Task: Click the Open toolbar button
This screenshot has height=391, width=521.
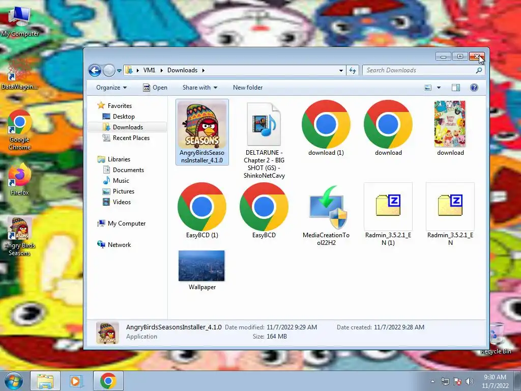Action: (155, 88)
